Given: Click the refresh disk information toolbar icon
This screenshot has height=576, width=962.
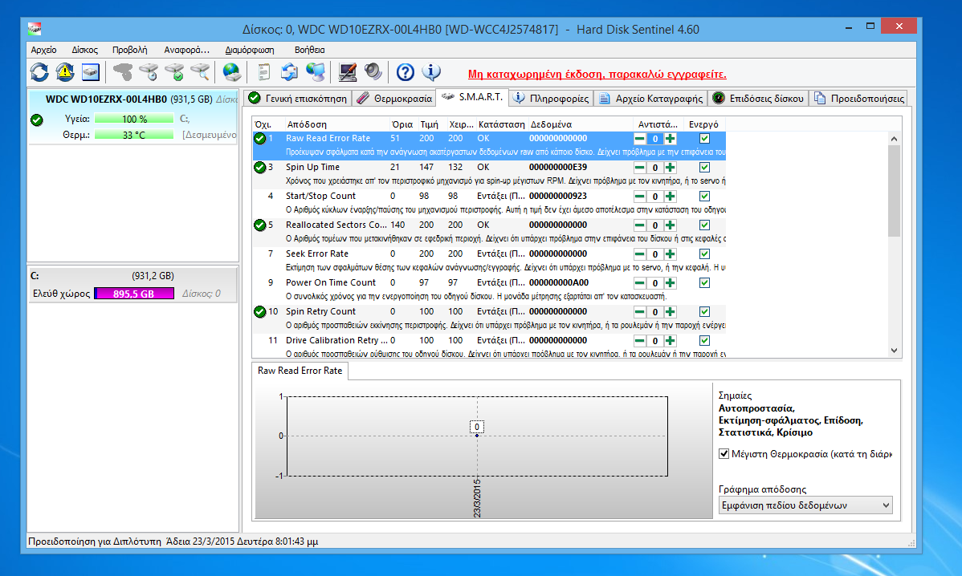Looking at the screenshot, I should [39, 72].
